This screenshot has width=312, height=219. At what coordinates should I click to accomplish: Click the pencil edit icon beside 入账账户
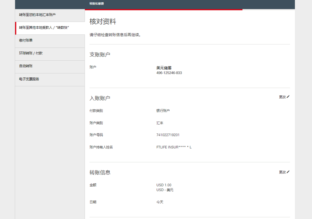288,97
